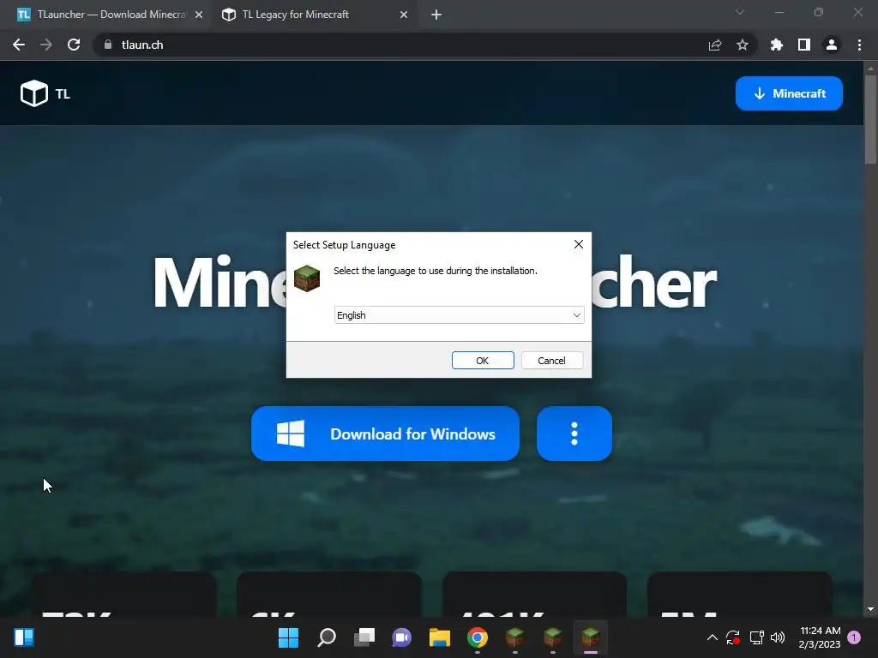Click the Download for Windows button
878x658 pixels.
385,434
